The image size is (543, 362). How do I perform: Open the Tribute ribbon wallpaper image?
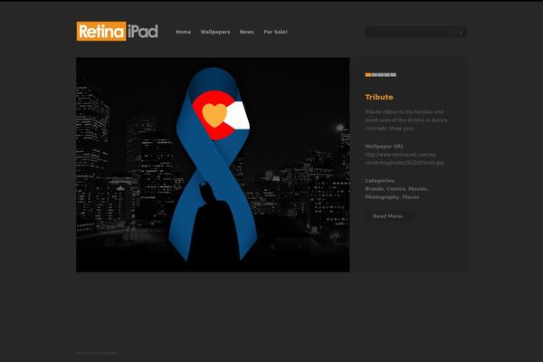coord(213,165)
